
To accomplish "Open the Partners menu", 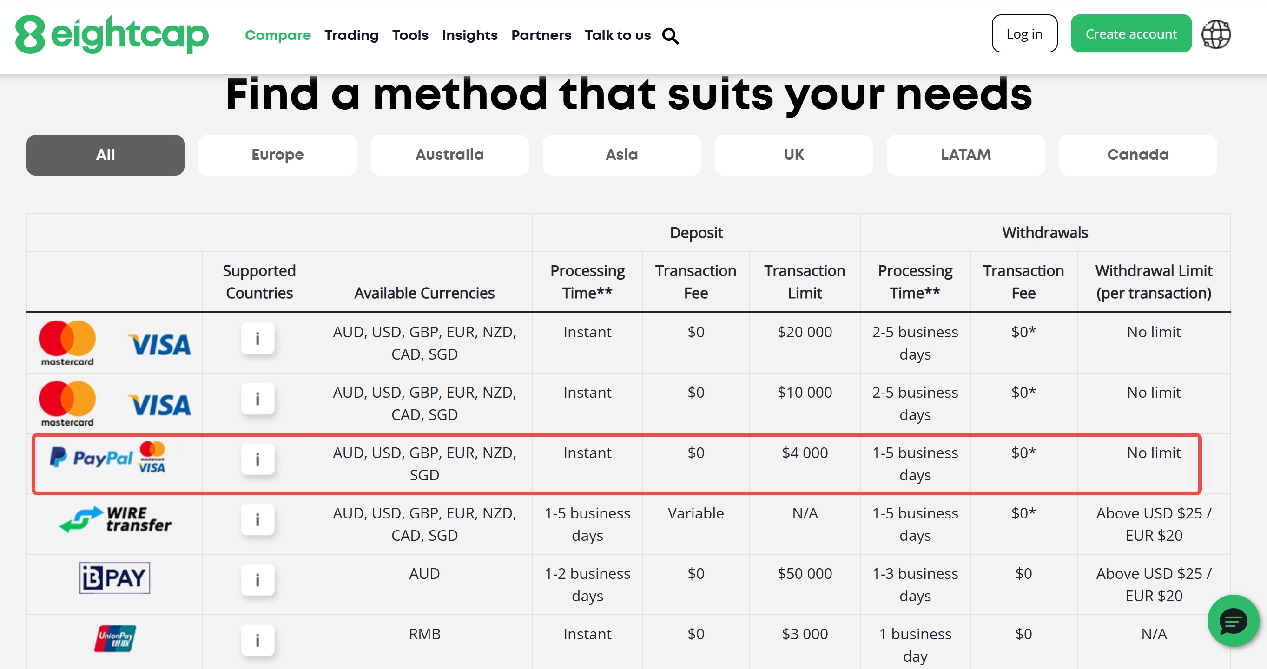I will click(541, 35).
